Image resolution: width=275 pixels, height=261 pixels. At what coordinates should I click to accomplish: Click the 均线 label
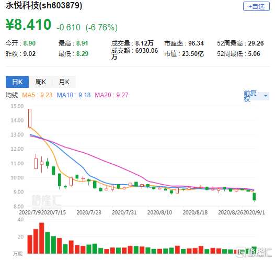tap(12, 95)
